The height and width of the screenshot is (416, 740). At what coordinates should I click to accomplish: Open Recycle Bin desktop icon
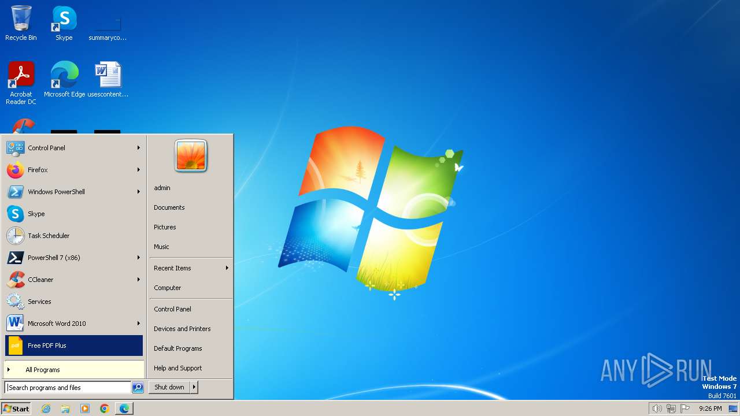point(21,23)
